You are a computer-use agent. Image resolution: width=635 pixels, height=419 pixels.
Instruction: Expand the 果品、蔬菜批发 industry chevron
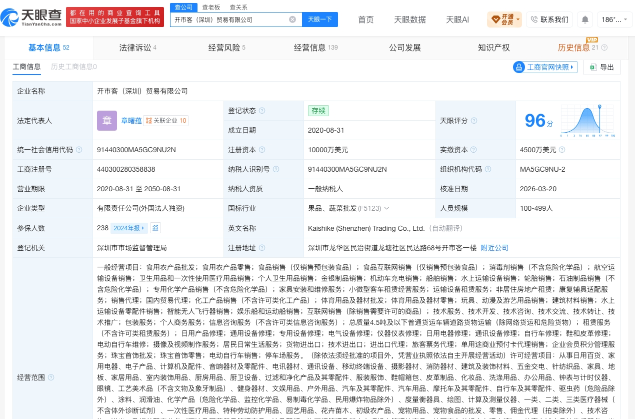386,208
